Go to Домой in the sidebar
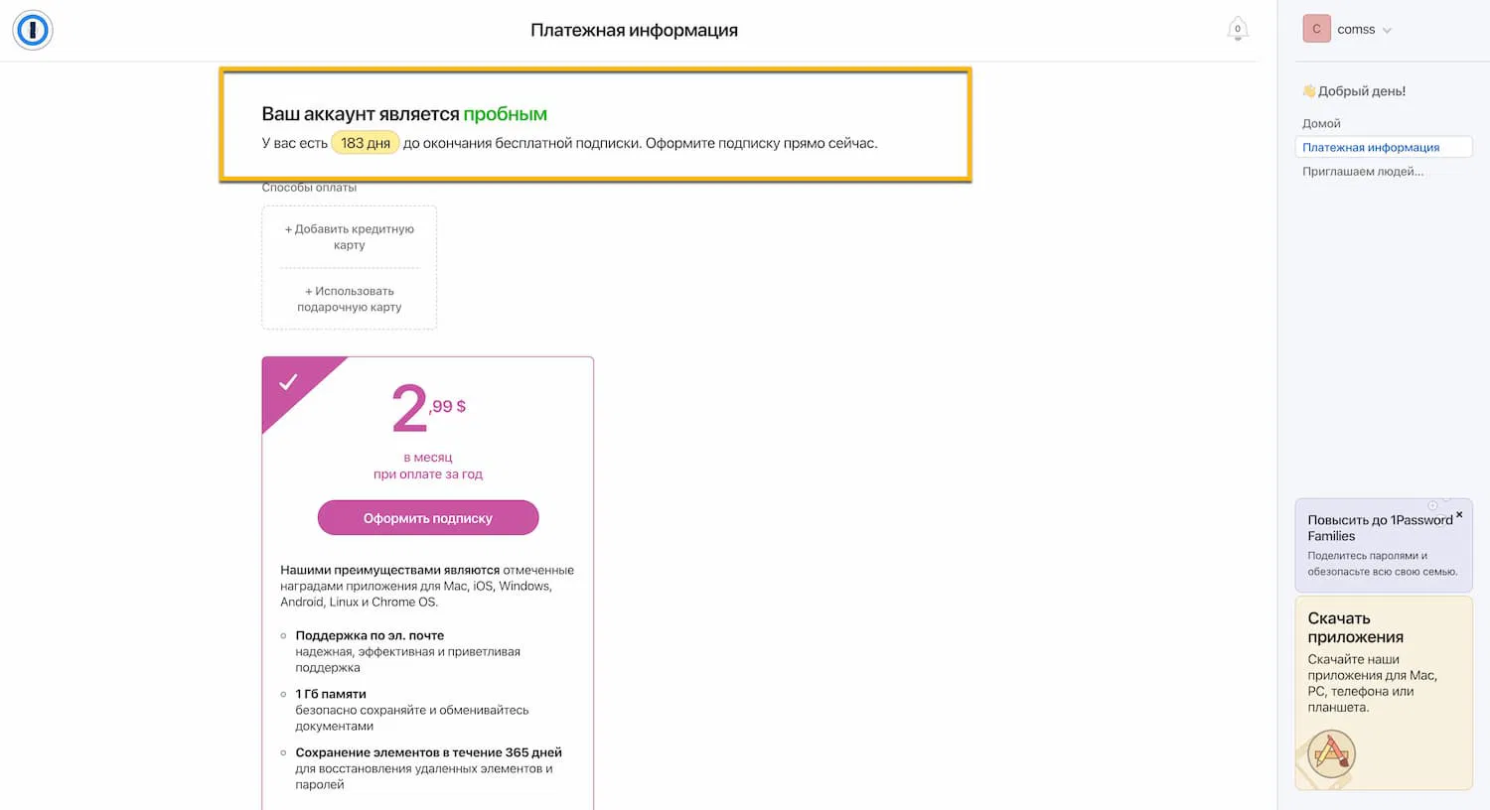1490x810 pixels. (x=1321, y=123)
